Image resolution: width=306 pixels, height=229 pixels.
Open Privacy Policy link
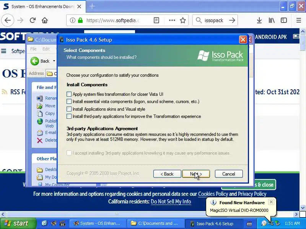click(x=252, y=194)
